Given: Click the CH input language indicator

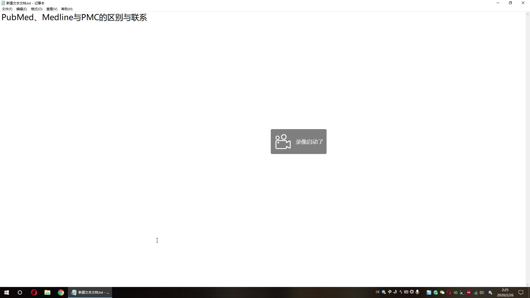Looking at the screenshot, I should point(378,292).
